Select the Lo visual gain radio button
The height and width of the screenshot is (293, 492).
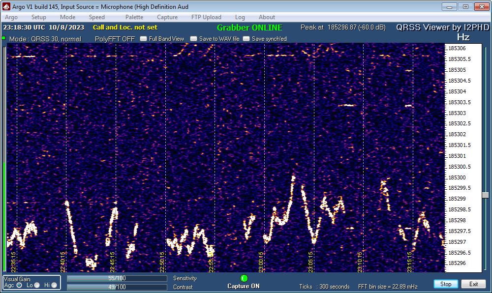pyautogui.click(x=37, y=285)
